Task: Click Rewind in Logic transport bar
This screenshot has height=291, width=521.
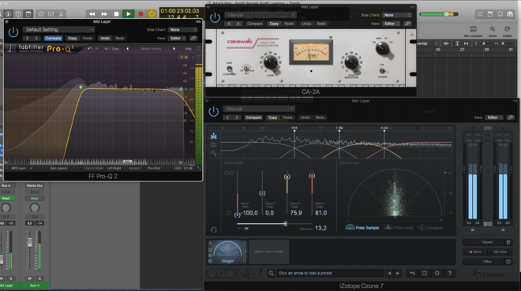Action: [x=92, y=14]
